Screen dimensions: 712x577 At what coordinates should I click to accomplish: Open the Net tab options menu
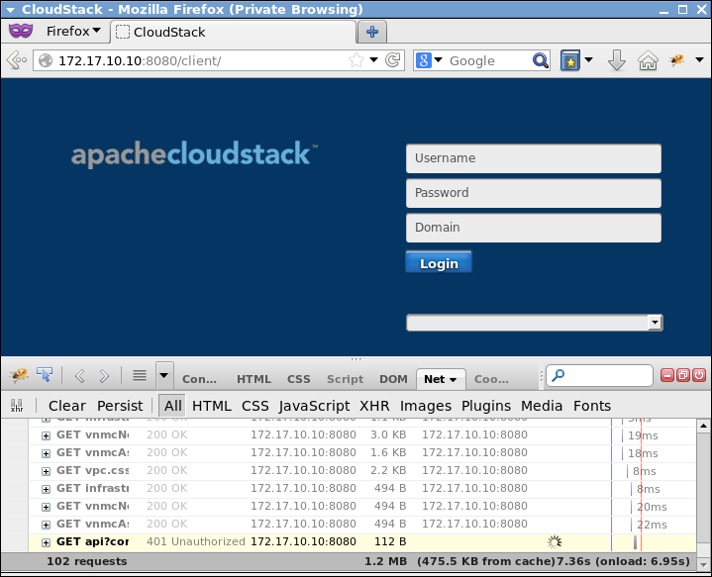454,380
